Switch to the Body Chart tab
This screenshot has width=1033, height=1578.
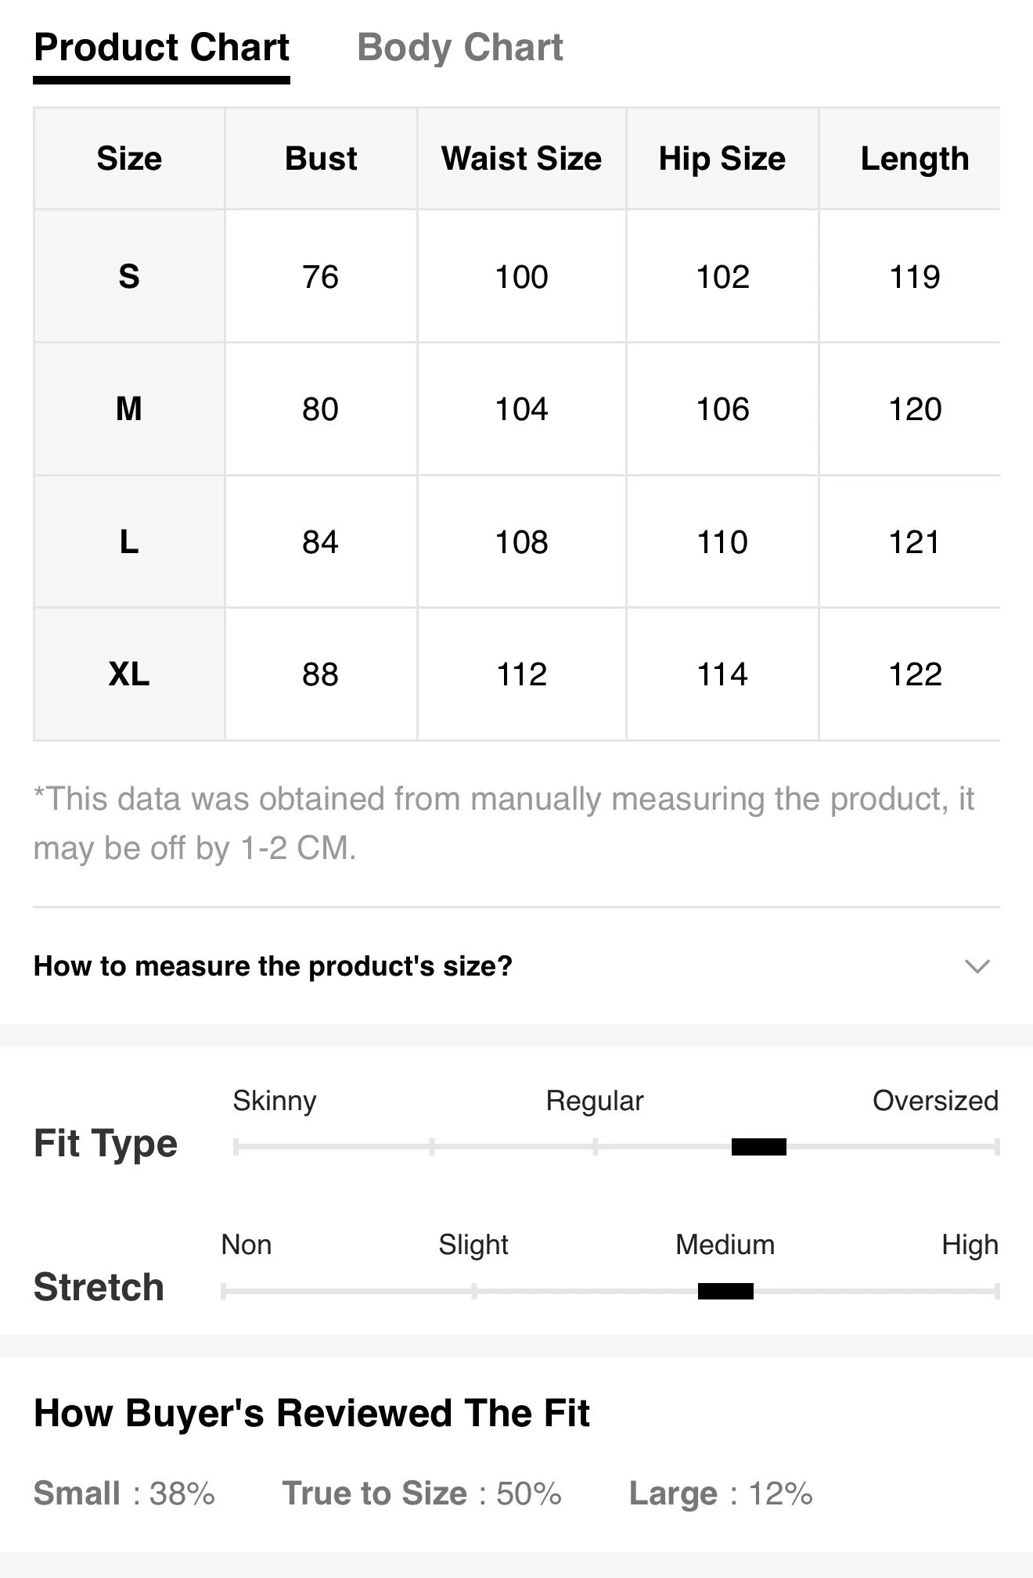coord(459,48)
